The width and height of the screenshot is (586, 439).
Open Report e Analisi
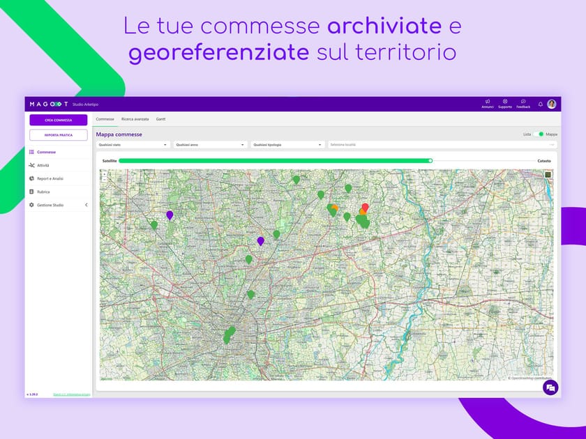50,178
